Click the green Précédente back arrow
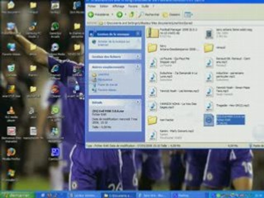This screenshot has width=264, height=198. pyautogui.click(x=91, y=15)
